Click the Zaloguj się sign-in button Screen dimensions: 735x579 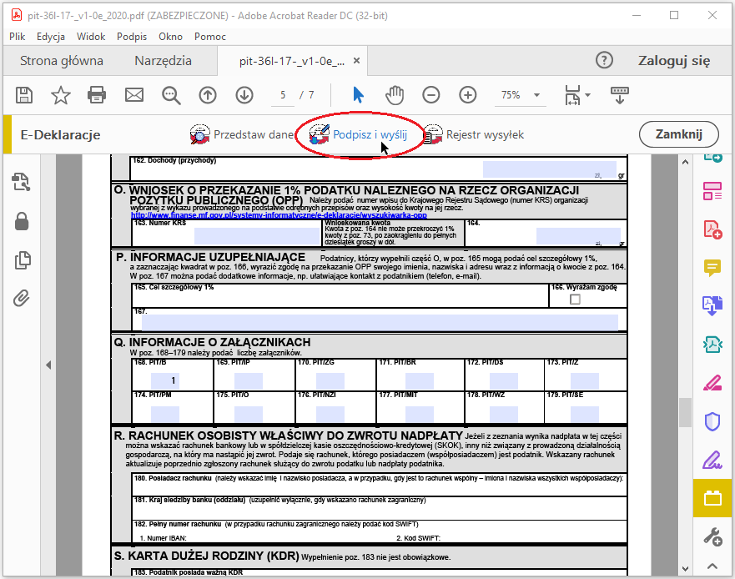(674, 61)
